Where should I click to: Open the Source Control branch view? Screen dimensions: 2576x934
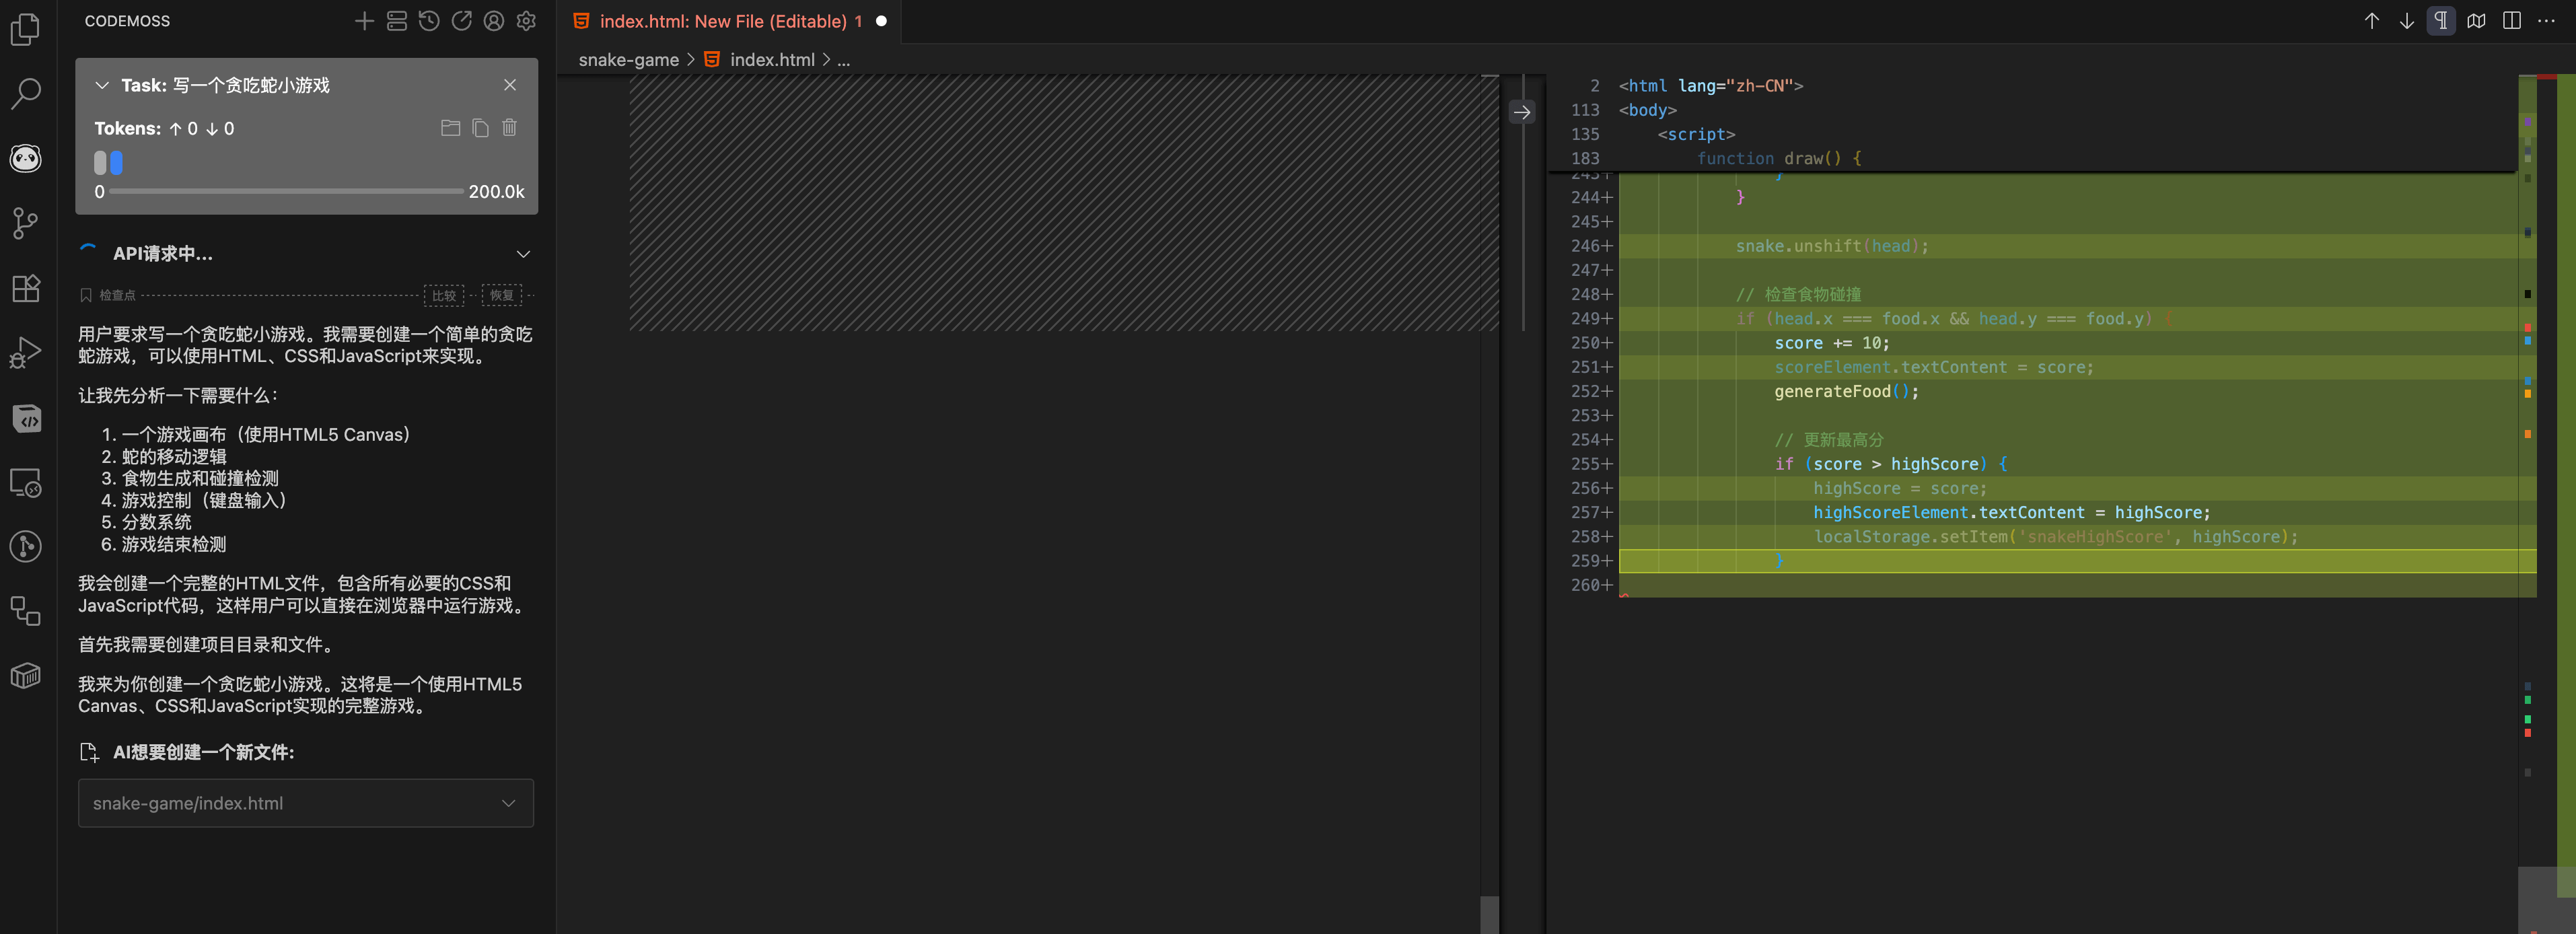point(25,223)
